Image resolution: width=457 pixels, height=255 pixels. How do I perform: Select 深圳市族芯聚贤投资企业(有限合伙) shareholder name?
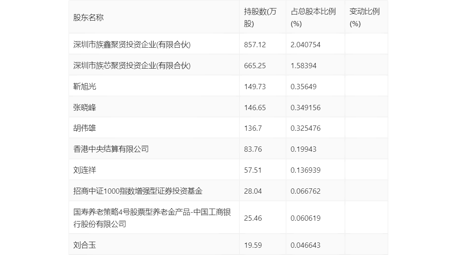tap(132, 66)
